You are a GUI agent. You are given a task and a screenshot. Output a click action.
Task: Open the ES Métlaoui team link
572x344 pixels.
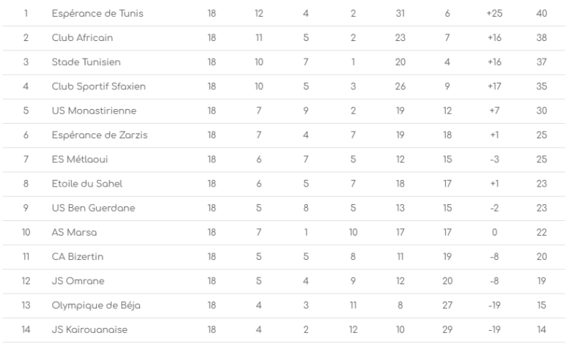[78, 160]
